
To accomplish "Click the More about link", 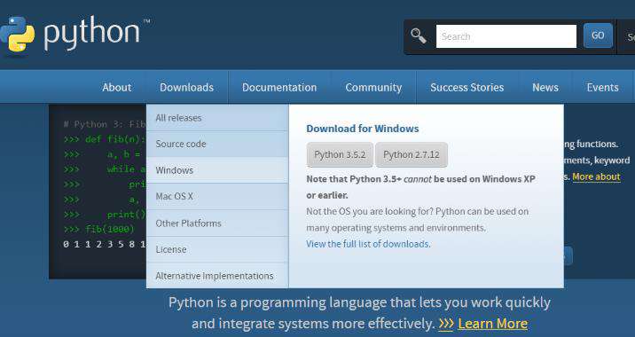I will pyautogui.click(x=596, y=177).
